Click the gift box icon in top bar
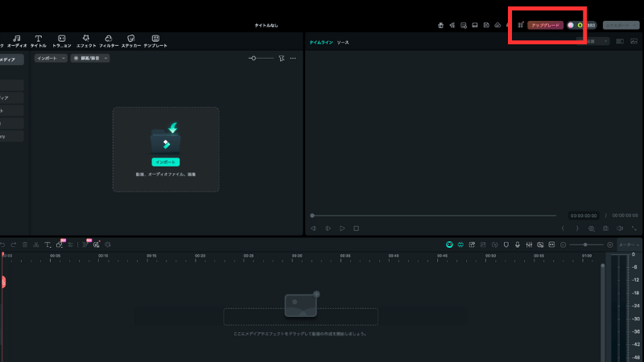 pos(440,25)
